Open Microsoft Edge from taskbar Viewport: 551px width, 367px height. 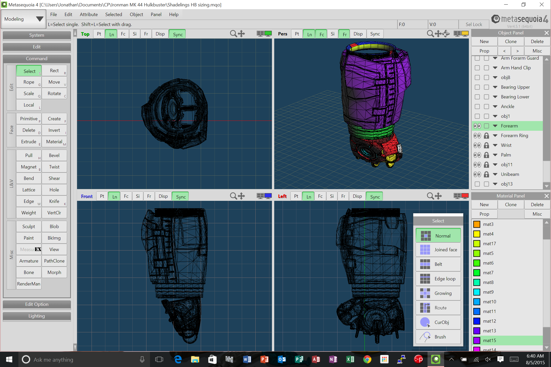[178, 360]
